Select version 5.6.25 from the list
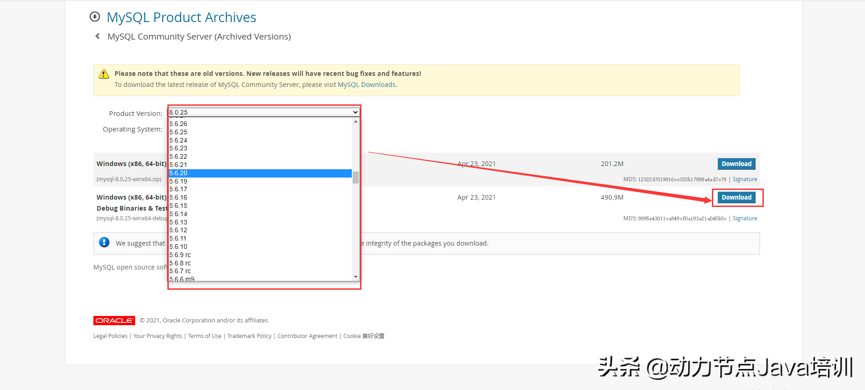865x390 pixels. (x=260, y=132)
